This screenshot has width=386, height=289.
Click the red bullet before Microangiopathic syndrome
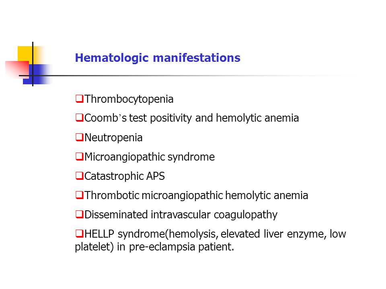click(x=79, y=157)
